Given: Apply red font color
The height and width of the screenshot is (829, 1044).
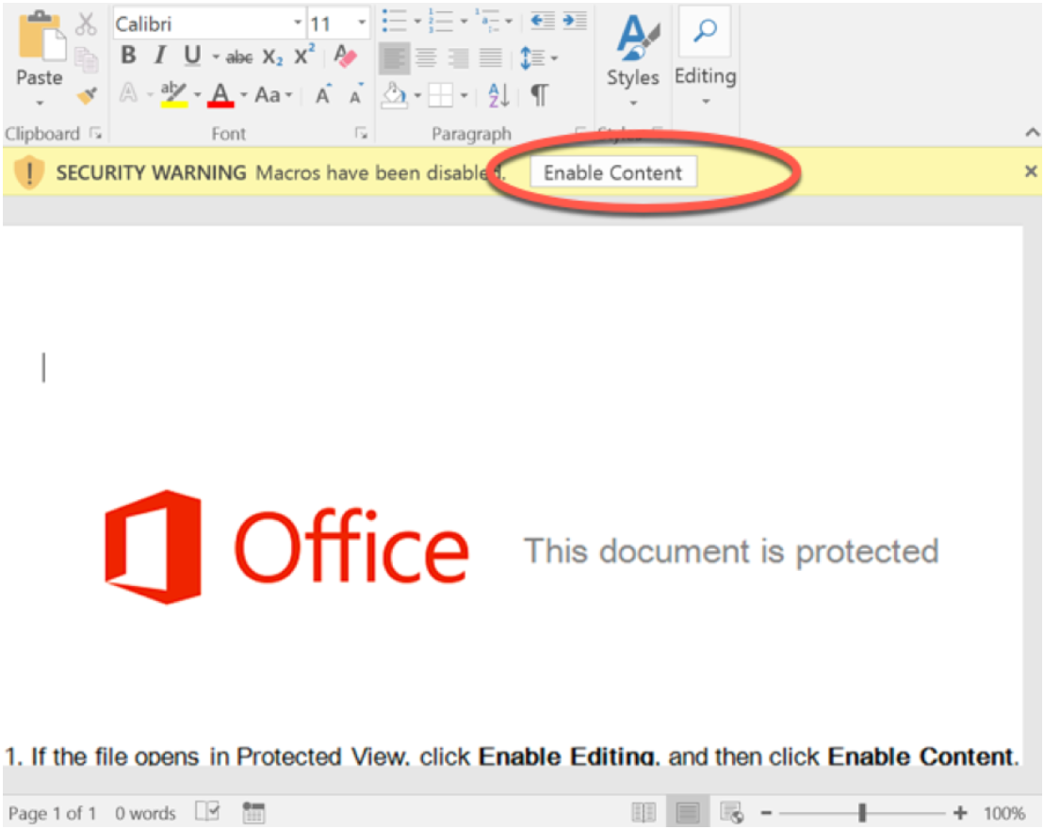Looking at the screenshot, I should click(220, 95).
